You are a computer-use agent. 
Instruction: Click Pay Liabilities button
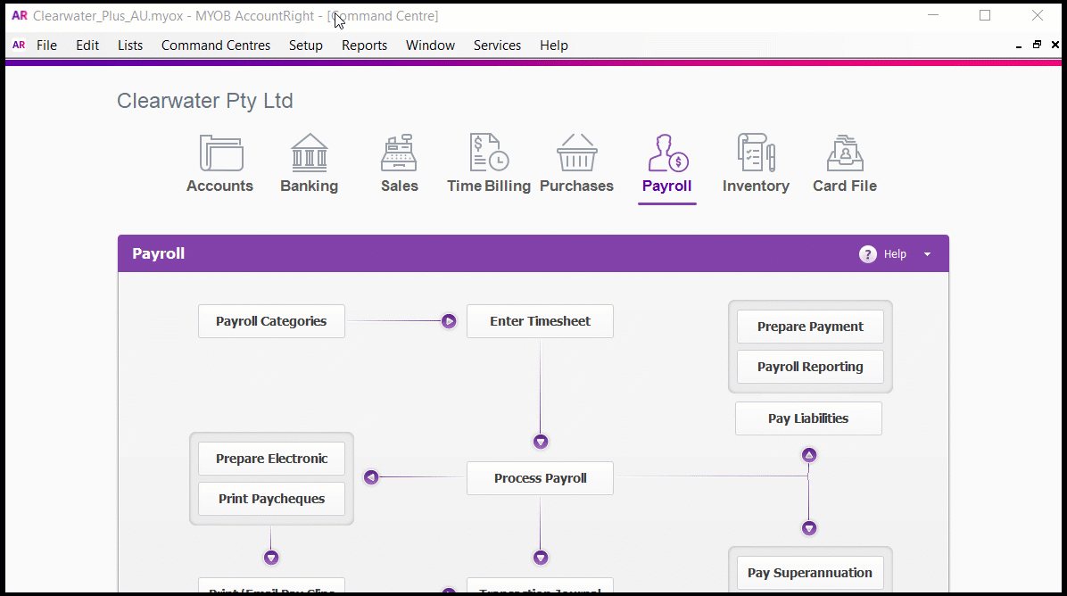pyautogui.click(x=808, y=418)
